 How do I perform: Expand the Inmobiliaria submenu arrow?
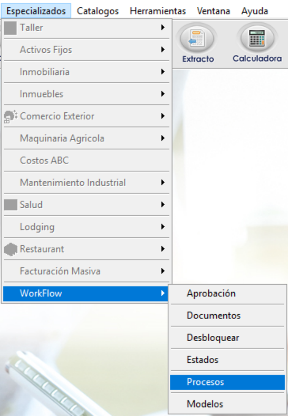point(162,72)
